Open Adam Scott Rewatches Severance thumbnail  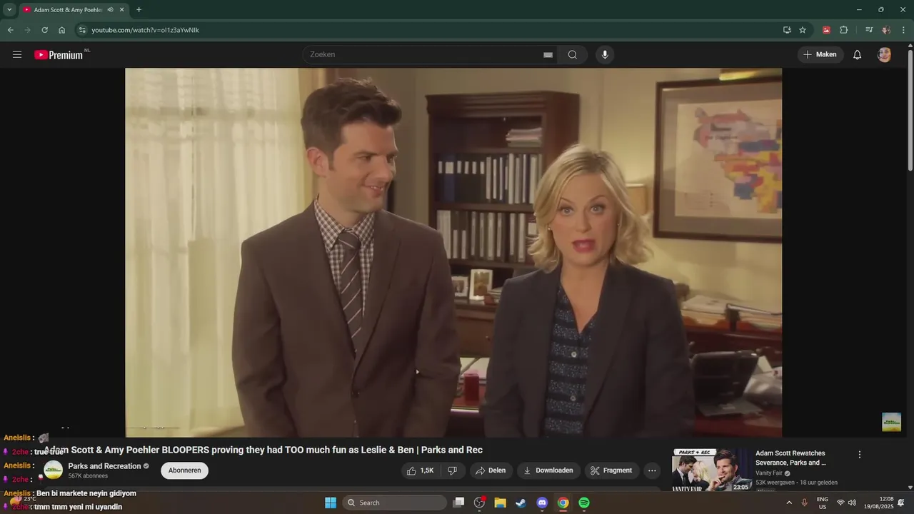[711, 470]
